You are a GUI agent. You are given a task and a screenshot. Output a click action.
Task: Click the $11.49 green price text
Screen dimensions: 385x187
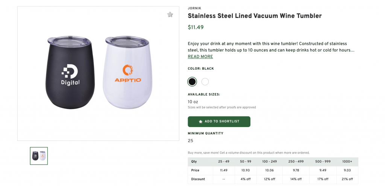pyautogui.click(x=196, y=27)
